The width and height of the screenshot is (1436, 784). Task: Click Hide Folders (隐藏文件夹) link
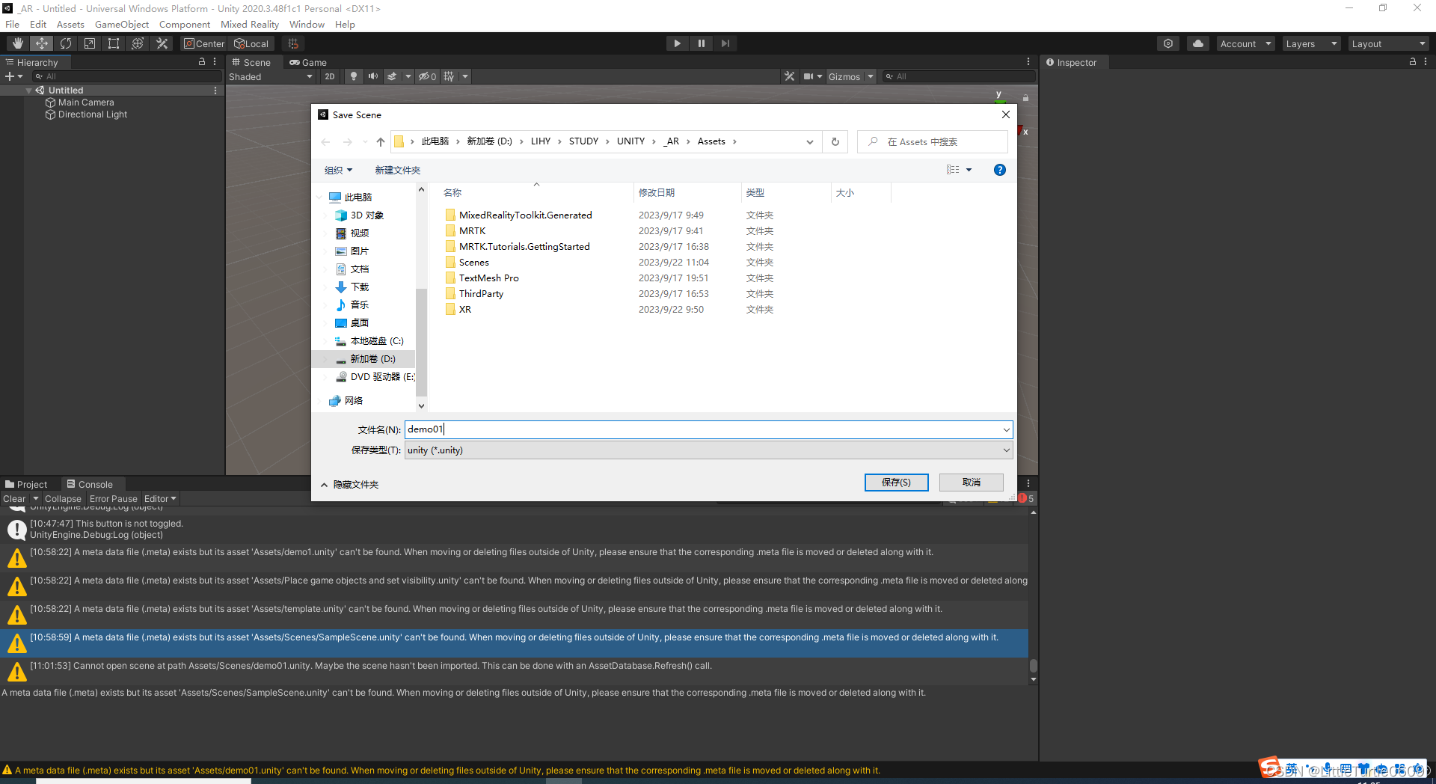(349, 485)
